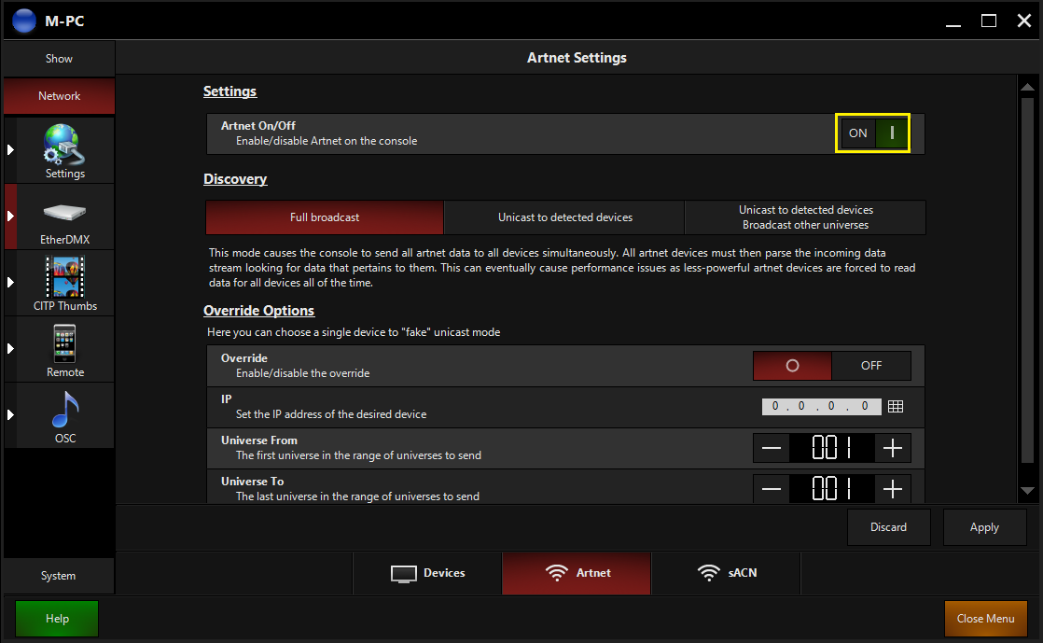Increase the Universe From value
The height and width of the screenshot is (643, 1043).
tap(892, 448)
